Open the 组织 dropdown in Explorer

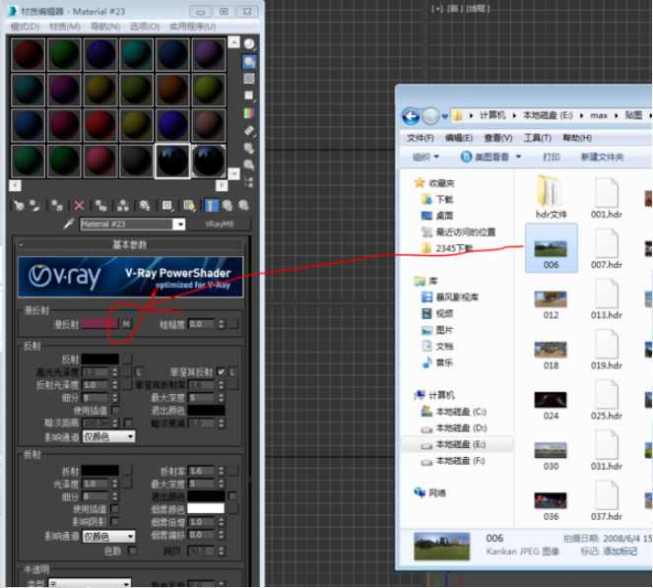pyautogui.click(x=425, y=157)
